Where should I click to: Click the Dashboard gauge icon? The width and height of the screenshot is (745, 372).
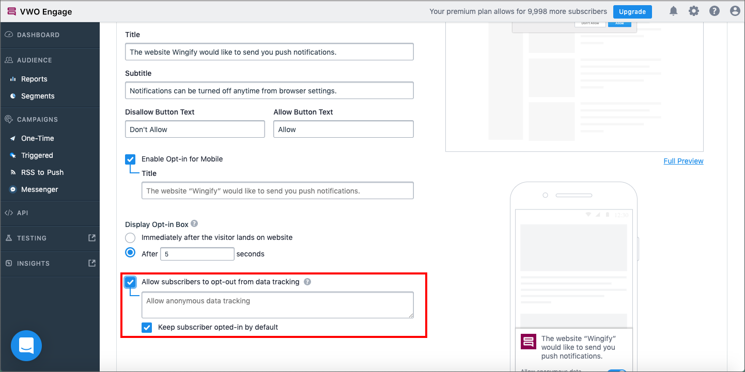coord(9,35)
